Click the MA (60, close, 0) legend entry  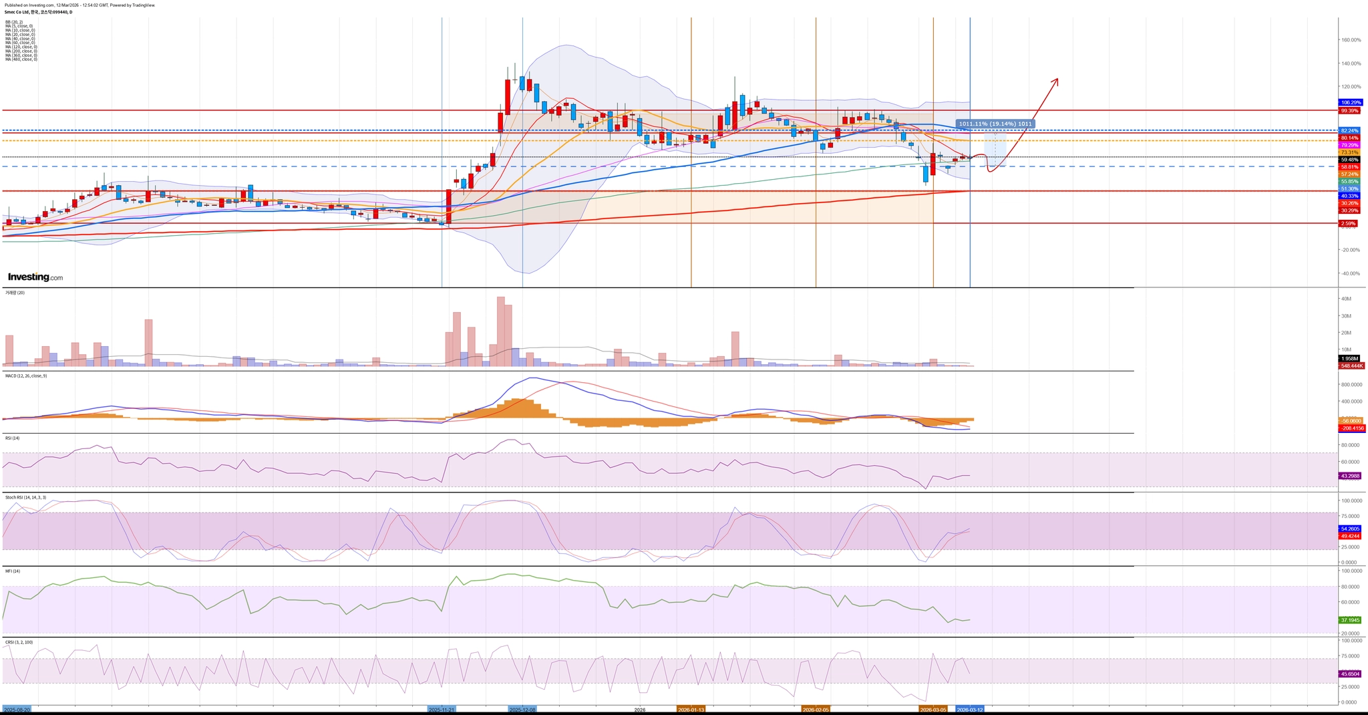point(21,43)
